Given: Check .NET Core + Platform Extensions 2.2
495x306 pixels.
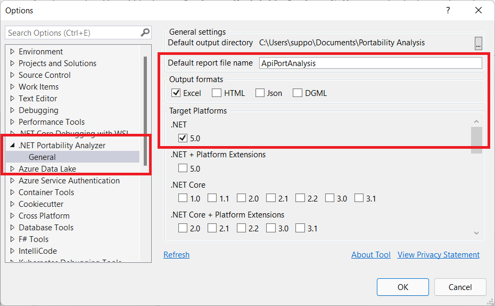Looking at the screenshot, I should [x=242, y=228].
